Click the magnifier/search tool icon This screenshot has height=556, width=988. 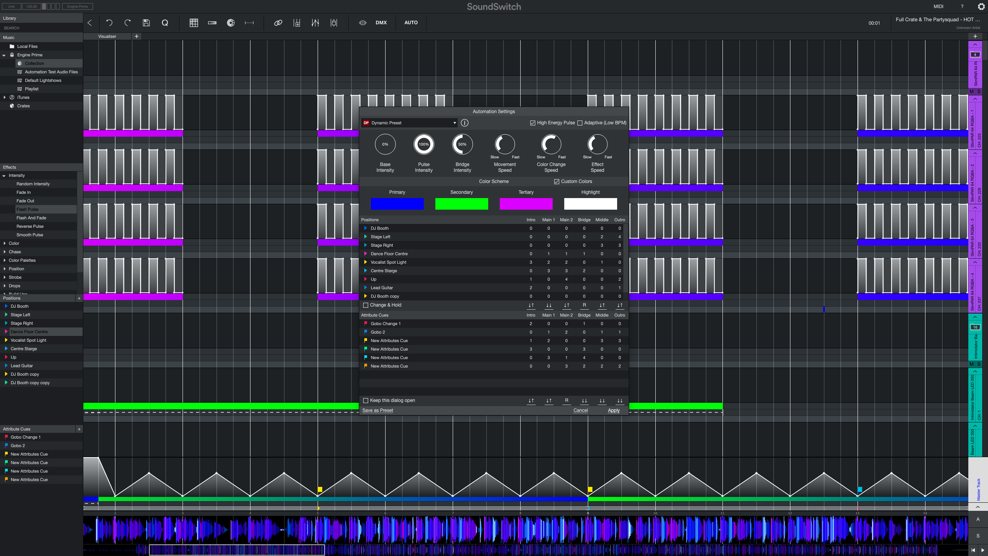pos(165,22)
